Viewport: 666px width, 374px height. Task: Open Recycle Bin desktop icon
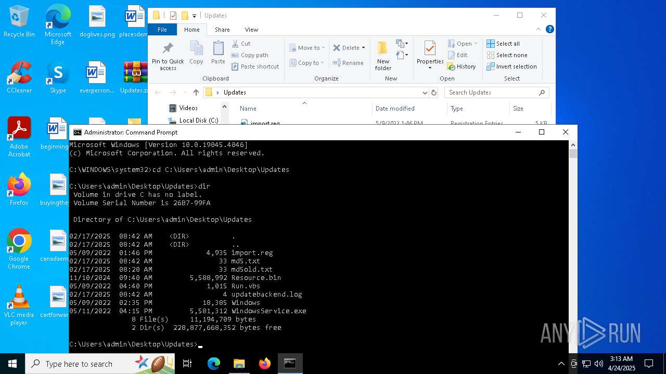coord(19,22)
